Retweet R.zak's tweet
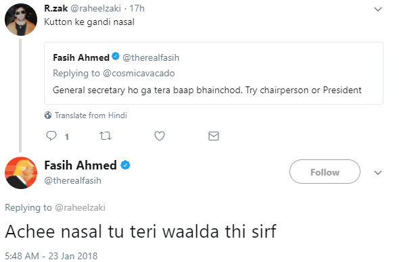399x262 pixels. 105,136
